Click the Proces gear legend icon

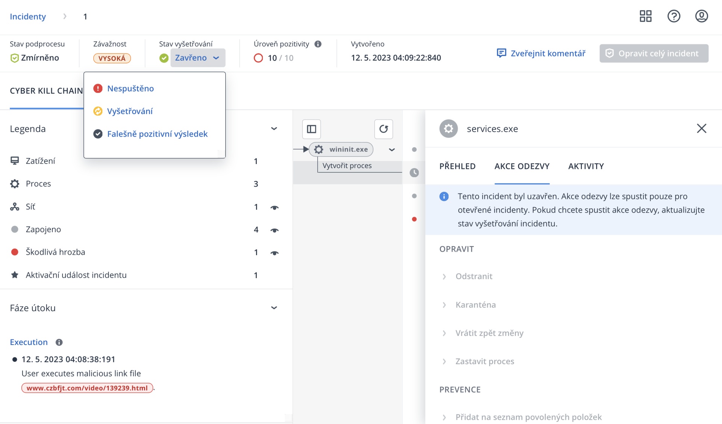click(15, 184)
